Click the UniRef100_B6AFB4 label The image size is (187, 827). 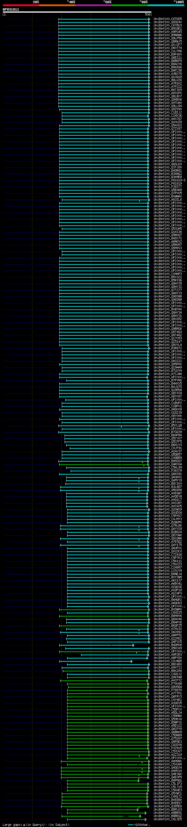(x=167, y=435)
